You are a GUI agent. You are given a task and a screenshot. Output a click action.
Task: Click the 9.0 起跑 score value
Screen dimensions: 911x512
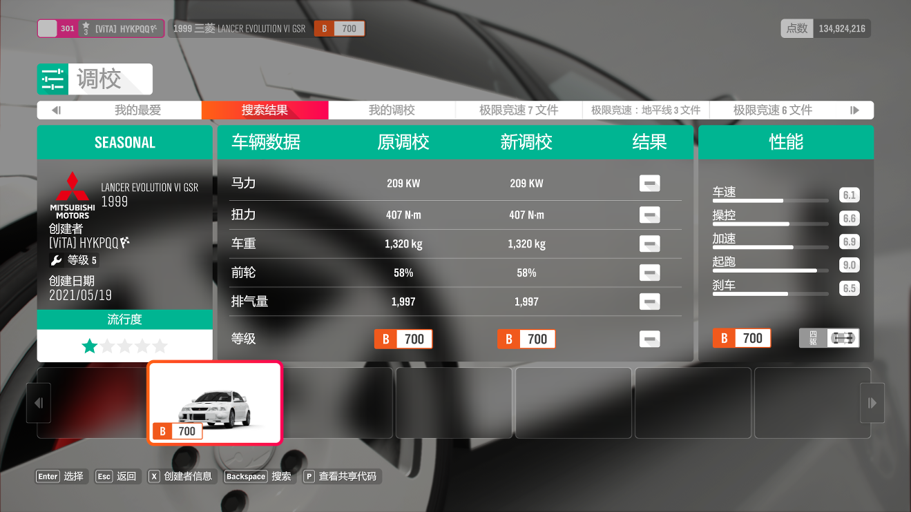(x=849, y=265)
